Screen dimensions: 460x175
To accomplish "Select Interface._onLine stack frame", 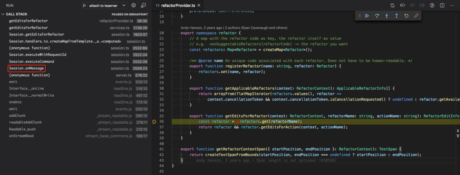I will [x=76, y=89].
